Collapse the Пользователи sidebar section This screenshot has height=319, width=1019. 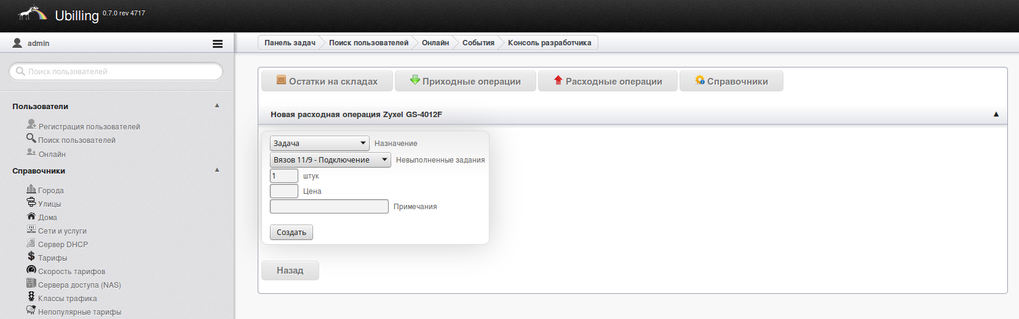pos(217,106)
